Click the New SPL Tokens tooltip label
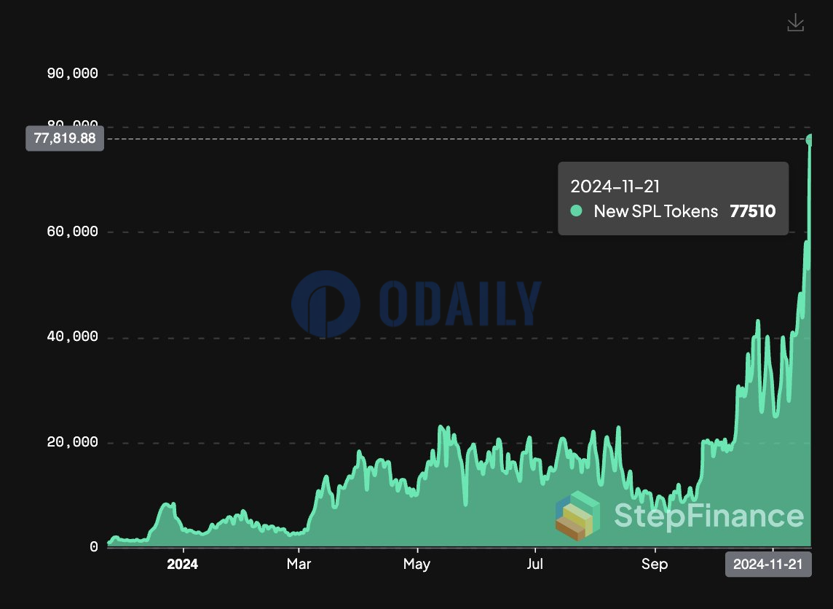833x609 pixels. 656,211
